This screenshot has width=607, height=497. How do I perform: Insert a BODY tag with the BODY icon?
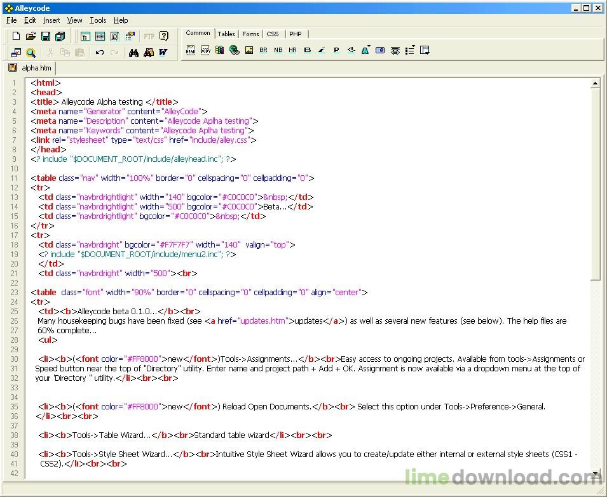coord(205,50)
